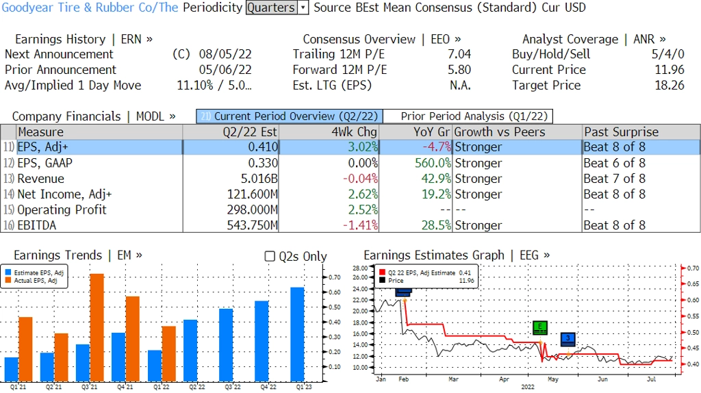The image size is (701, 393).
Task: Select the EPS, Adj+ row
Action: (350, 147)
